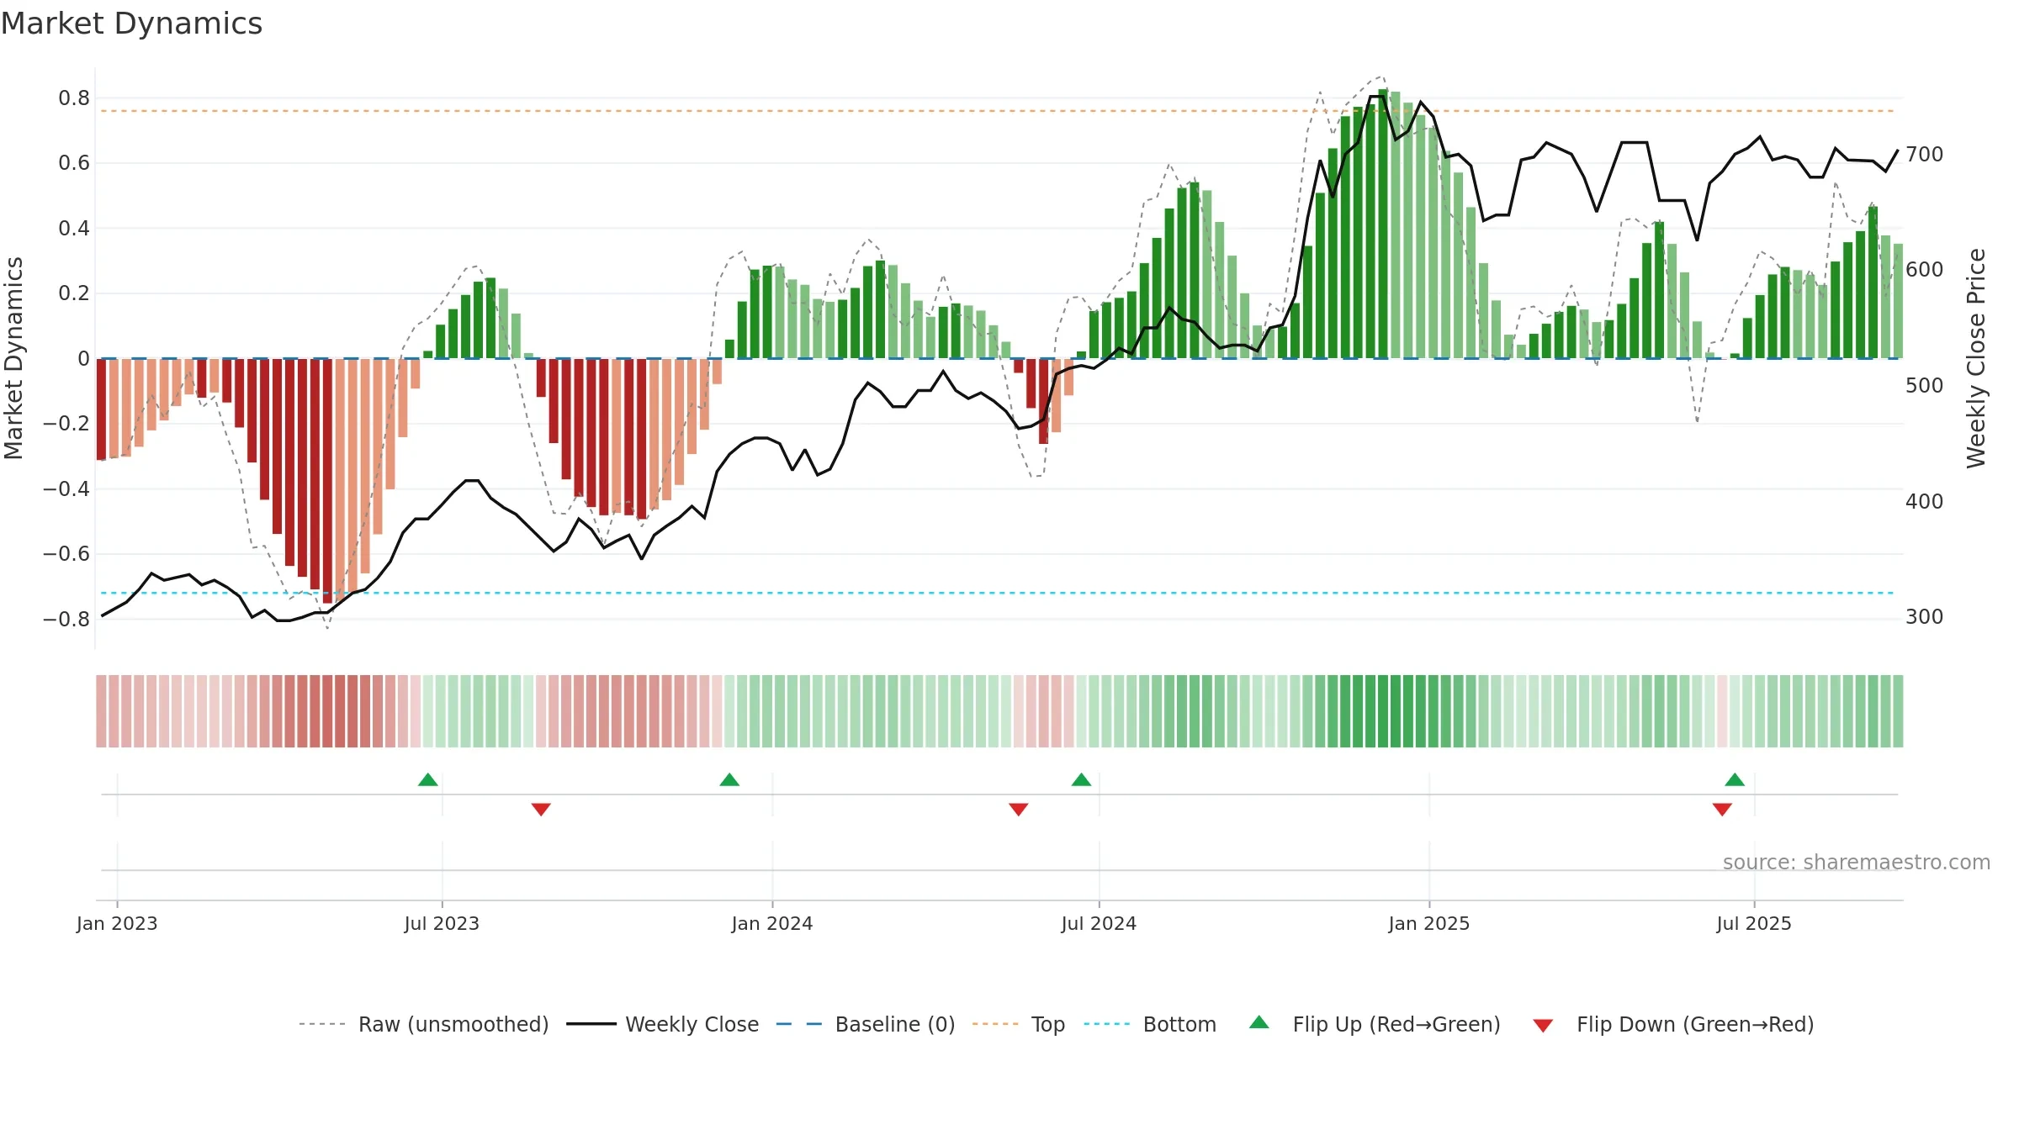The image size is (2019, 1135).
Task: Select the flip-down marker after Jul 2023
Action: pyautogui.click(x=541, y=810)
